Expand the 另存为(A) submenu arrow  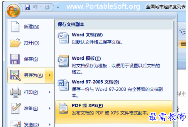point(50,75)
